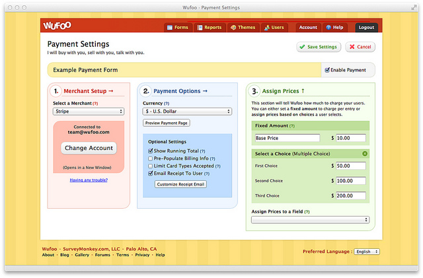Open the Themes tab
This screenshot has width=423, height=278.
tap(243, 28)
